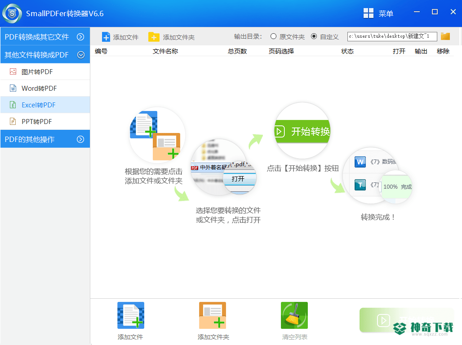Click the green start conversion button at bottom
This screenshot has width=462, height=345.
click(406, 320)
